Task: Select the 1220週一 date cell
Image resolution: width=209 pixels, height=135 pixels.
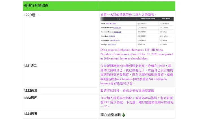Action: point(61,36)
